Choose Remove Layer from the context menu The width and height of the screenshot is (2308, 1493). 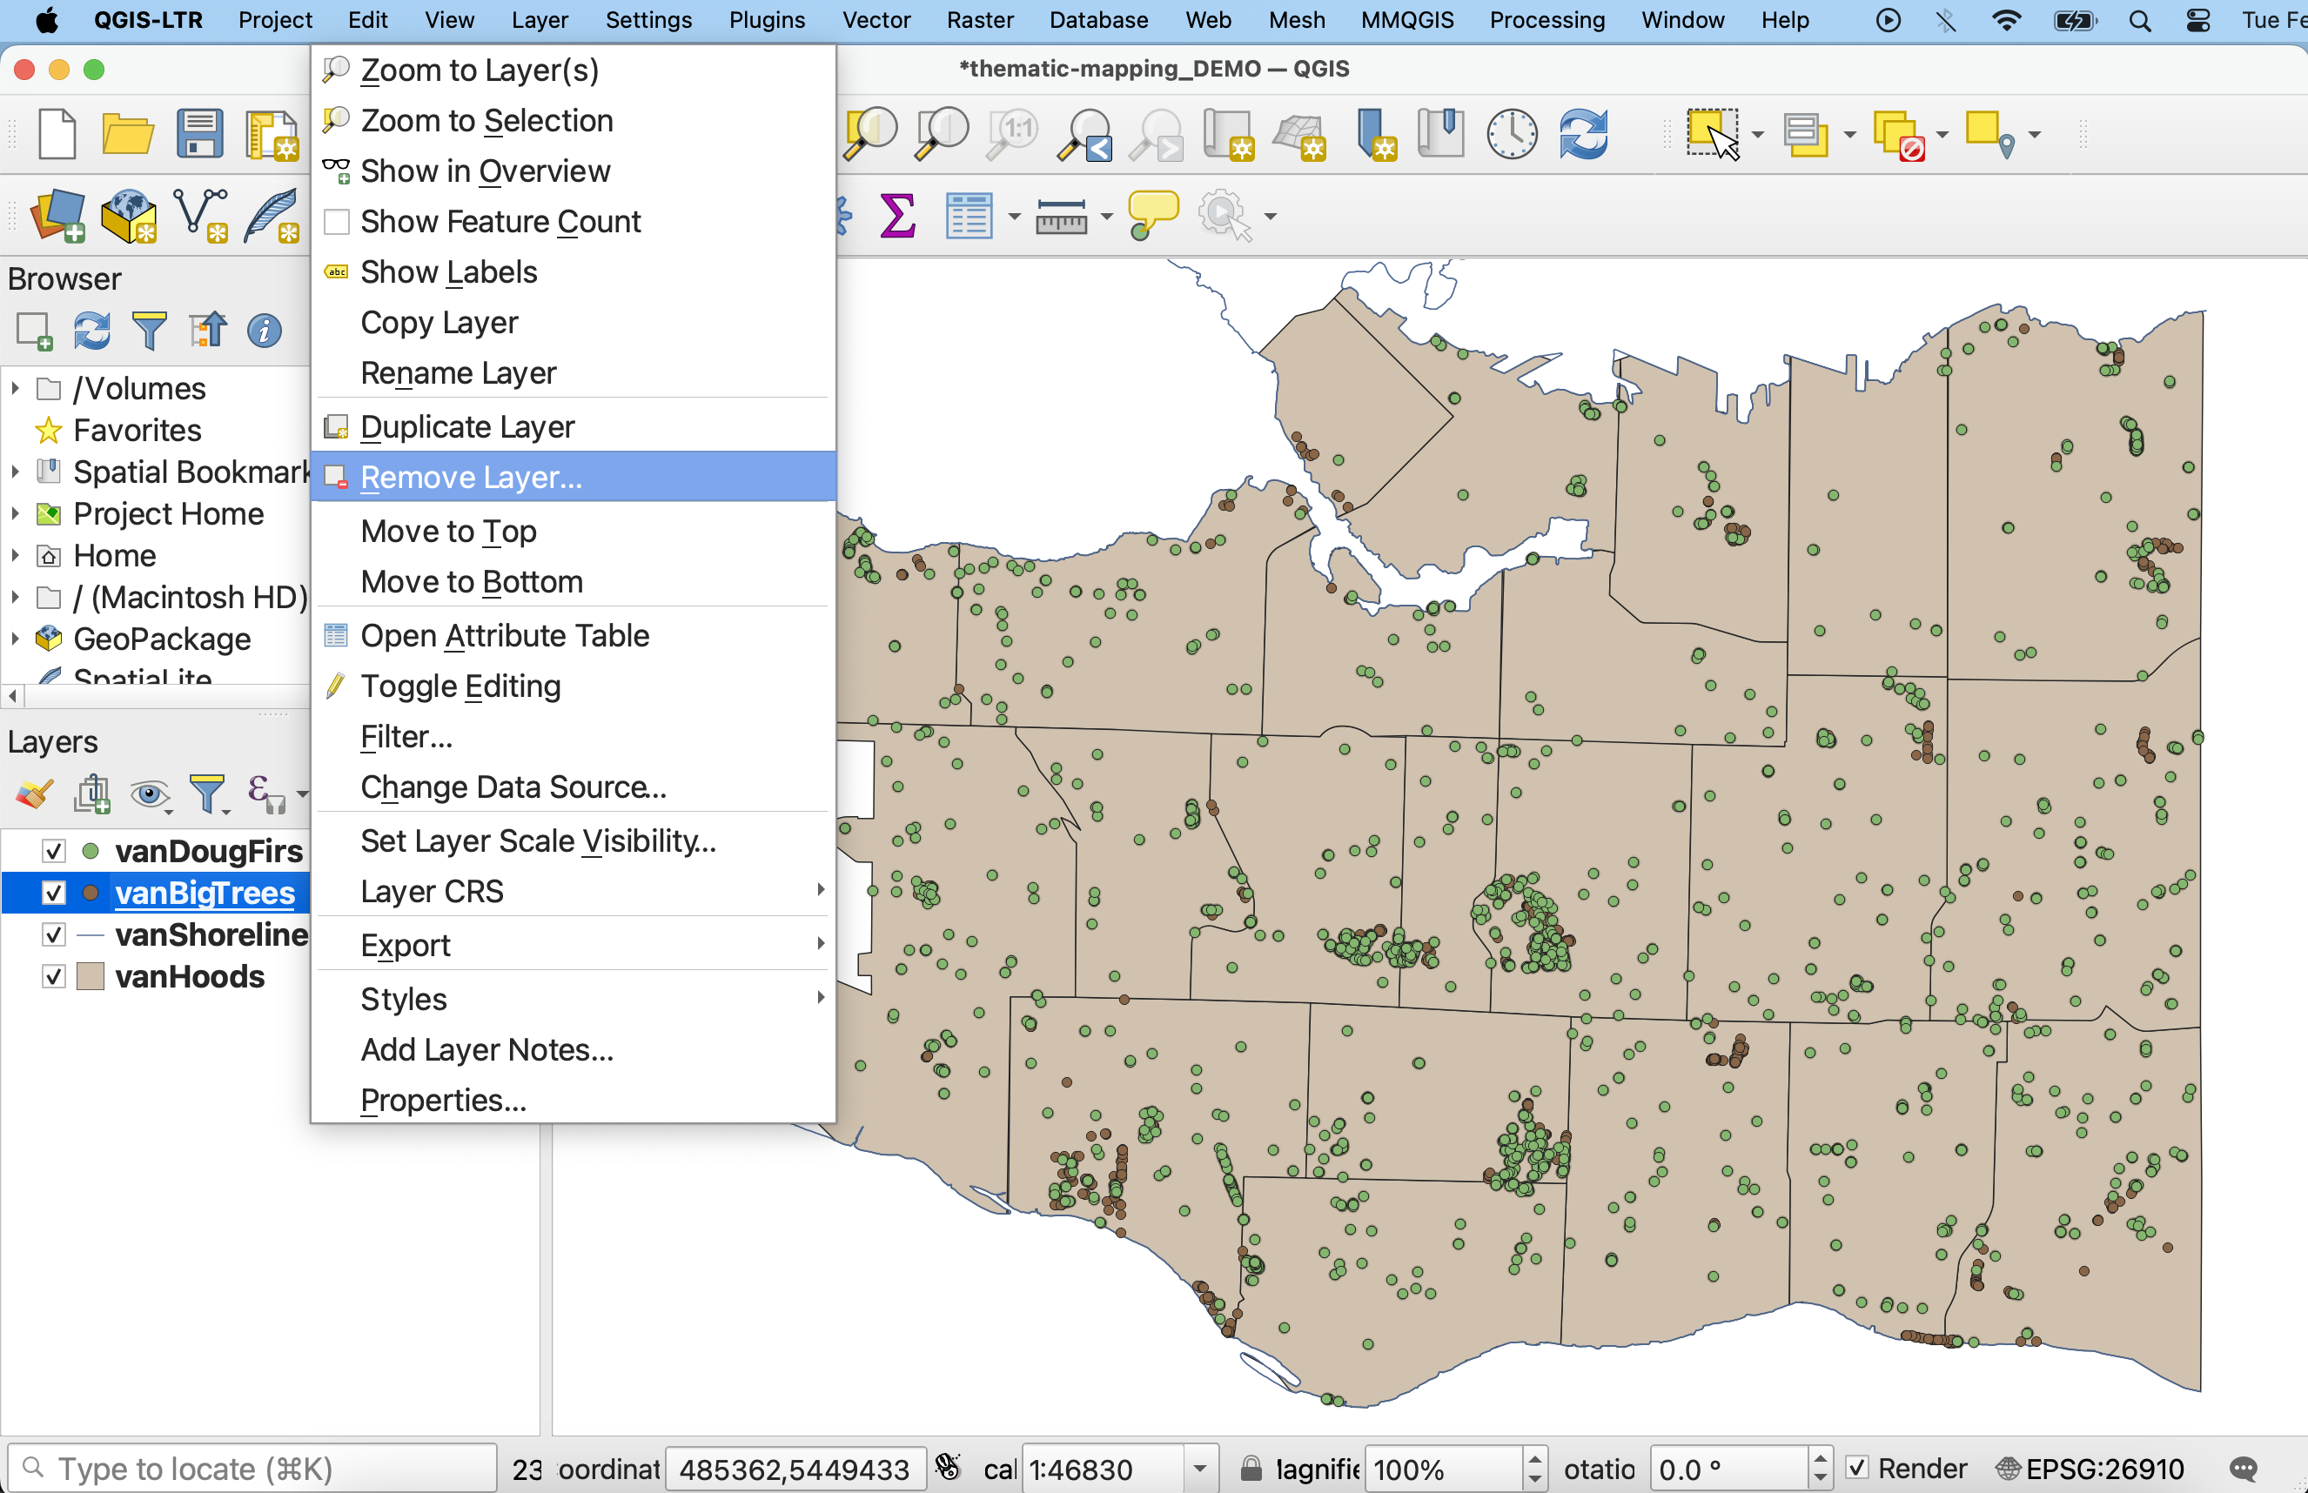click(472, 477)
